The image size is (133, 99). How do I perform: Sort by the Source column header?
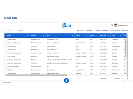pos(78,36)
